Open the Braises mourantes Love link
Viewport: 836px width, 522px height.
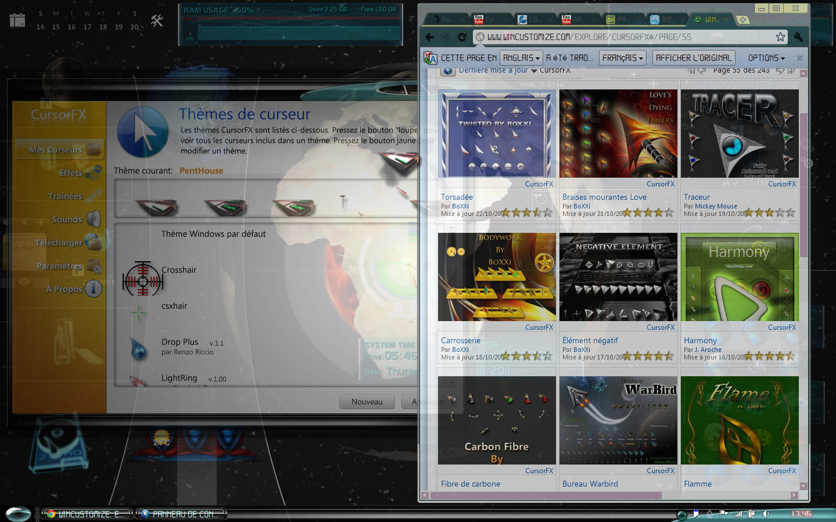click(604, 197)
